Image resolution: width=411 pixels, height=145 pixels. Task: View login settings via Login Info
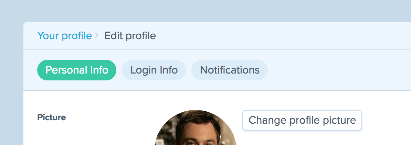(154, 70)
